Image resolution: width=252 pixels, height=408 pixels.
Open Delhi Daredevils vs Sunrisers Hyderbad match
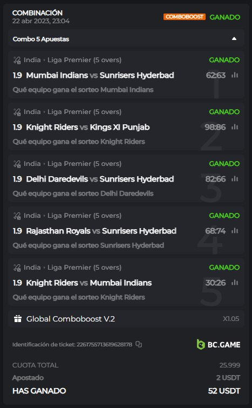[100, 179]
